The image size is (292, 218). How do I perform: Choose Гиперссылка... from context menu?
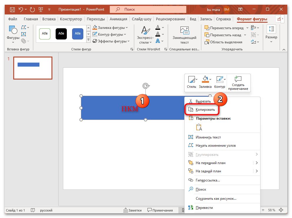click(222, 180)
